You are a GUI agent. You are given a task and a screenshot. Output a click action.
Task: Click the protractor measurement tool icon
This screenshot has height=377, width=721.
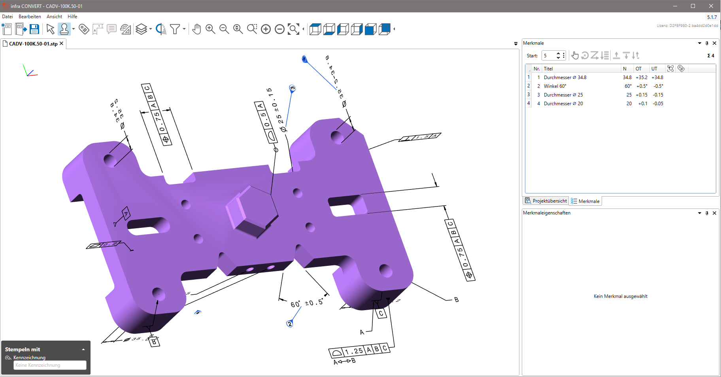coord(126,29)
